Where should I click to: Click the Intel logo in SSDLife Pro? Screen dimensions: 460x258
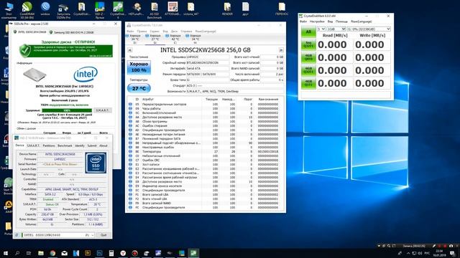[86, 75]
